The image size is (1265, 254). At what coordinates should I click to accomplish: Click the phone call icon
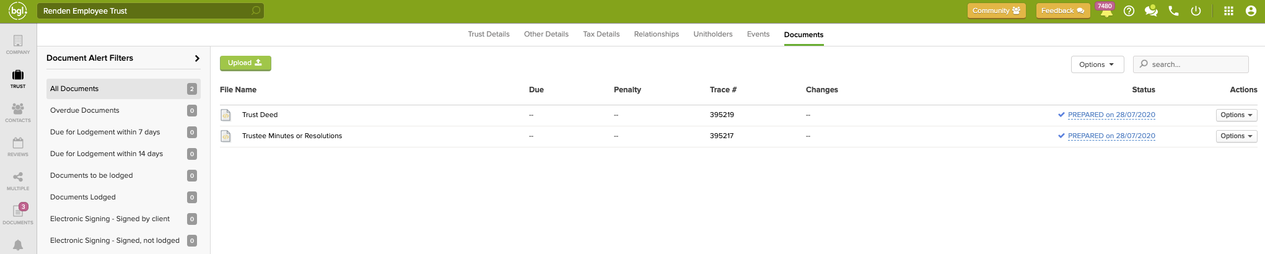[1173, 11]
